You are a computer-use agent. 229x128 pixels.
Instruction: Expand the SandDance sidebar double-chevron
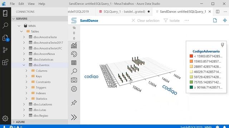click(x=74, y=117)
